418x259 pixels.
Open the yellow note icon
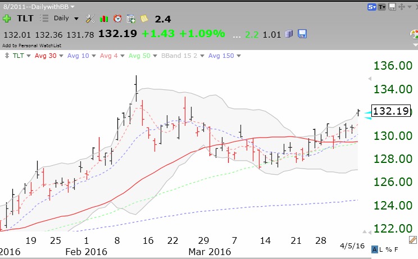(144, 19)
